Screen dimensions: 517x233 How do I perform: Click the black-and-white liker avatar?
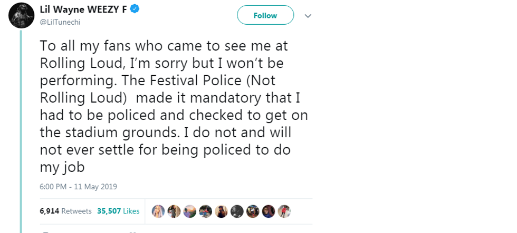tap(237, 211)
